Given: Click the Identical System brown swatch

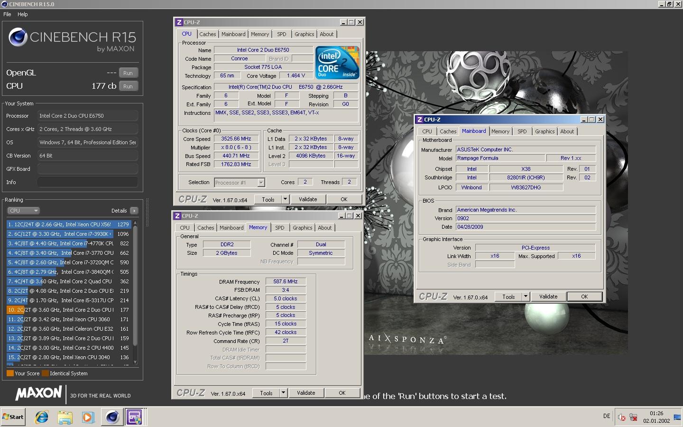Looking at the screenshot, I should [45, 373].
